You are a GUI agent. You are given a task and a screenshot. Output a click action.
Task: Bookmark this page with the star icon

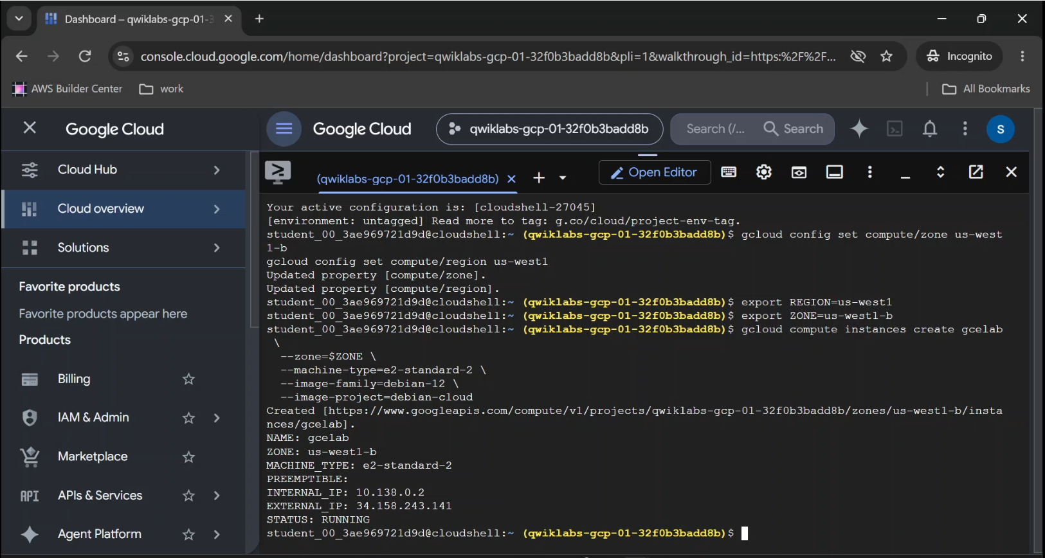tap(887, 57)
